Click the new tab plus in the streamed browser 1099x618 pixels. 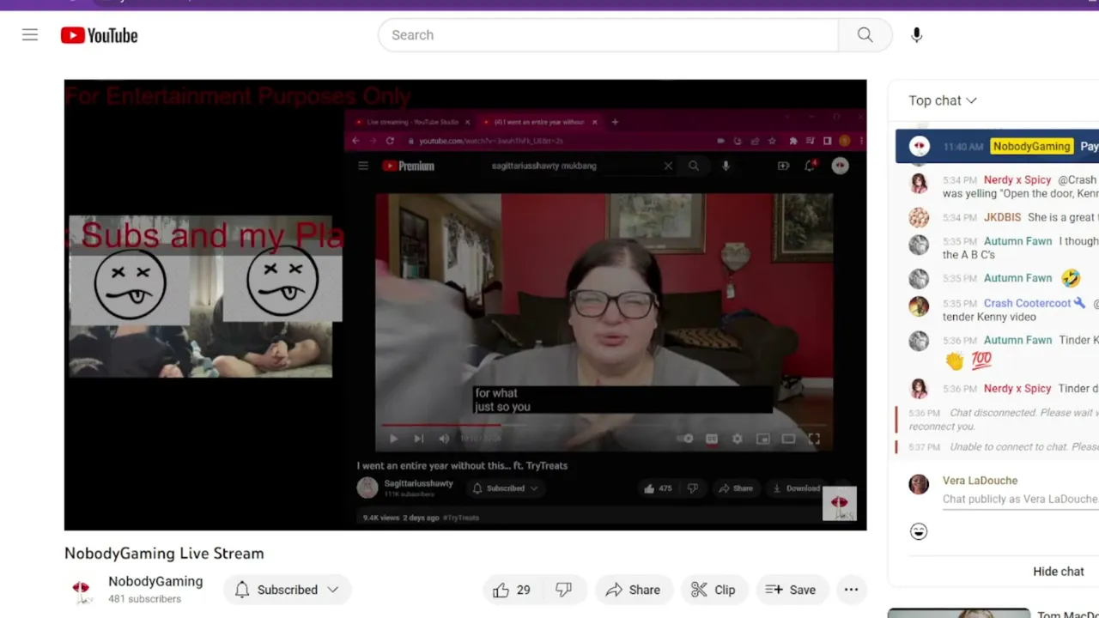[615, 122]
